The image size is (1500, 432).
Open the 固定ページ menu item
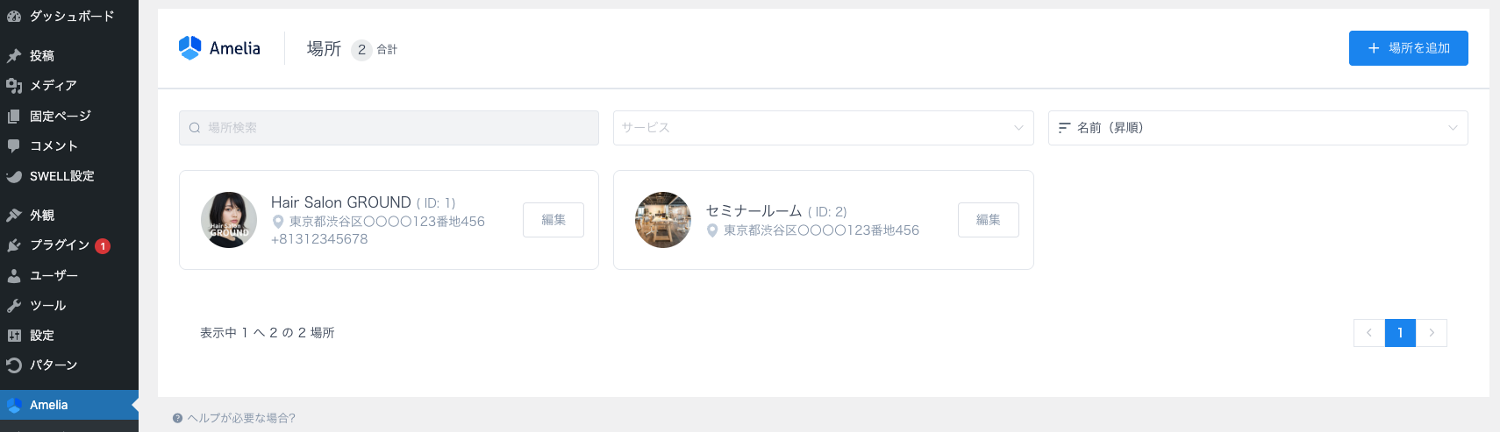pyautogui.click(x=60, y=116)
